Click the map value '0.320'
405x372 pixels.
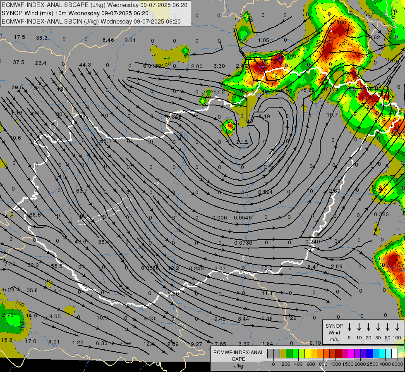tap(381, 214)
